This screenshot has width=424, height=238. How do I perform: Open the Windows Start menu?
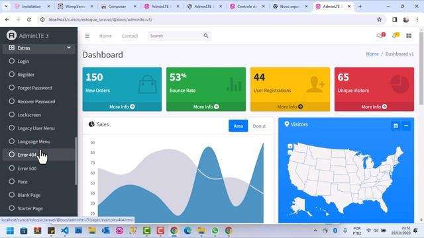10,231
